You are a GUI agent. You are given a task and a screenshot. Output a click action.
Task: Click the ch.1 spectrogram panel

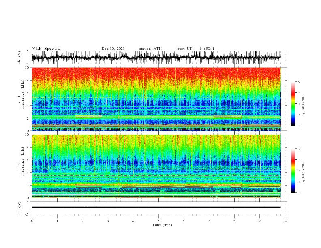pyautogui.click(x=156, y=99)
